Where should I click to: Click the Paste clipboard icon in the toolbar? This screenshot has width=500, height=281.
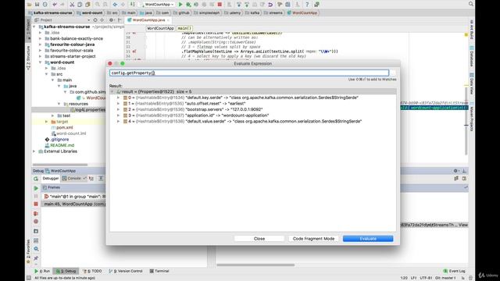[87, 5]
